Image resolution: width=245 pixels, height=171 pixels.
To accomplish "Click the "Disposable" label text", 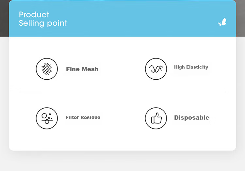I will click(x=191, y=118).
